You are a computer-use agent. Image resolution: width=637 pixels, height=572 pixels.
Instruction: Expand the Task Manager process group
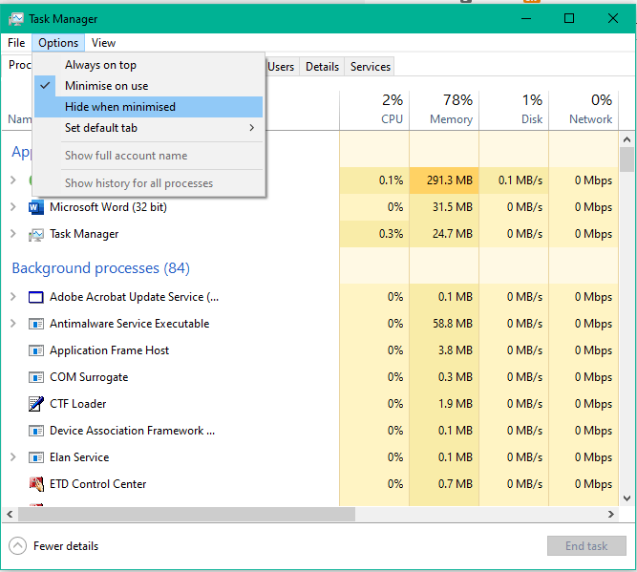[13, 234]
